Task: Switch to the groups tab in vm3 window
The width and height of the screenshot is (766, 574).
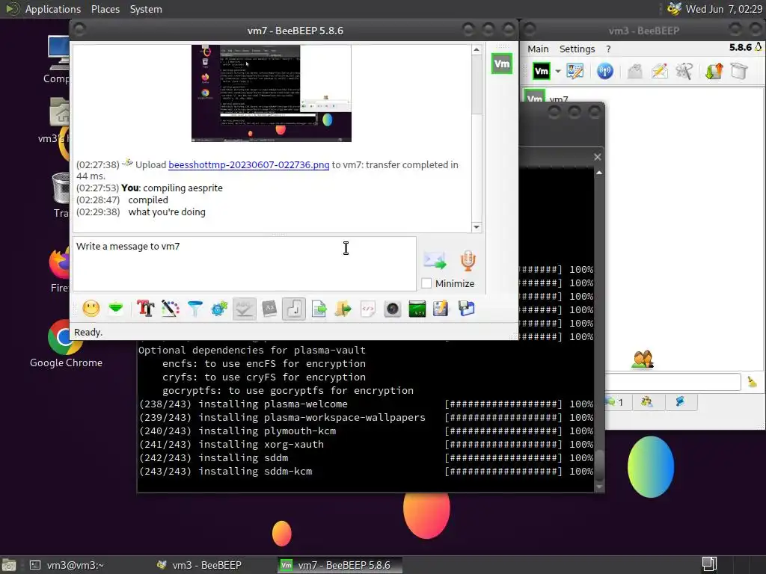Action: (647, 401)
